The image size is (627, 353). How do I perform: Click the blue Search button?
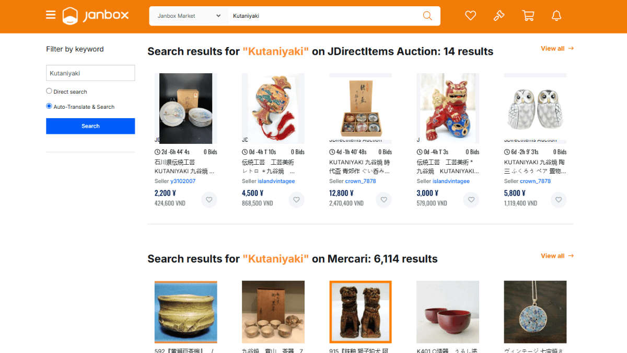(90, 126)
